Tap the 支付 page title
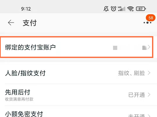The height and width of the screenshot is (117, 157). [30, 23]
